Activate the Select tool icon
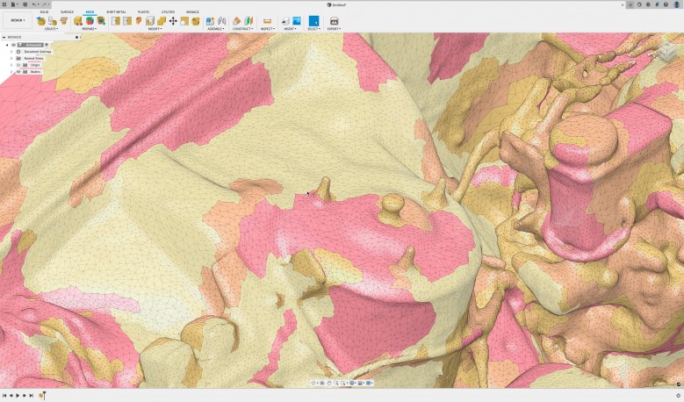 (x=313, y=20)
